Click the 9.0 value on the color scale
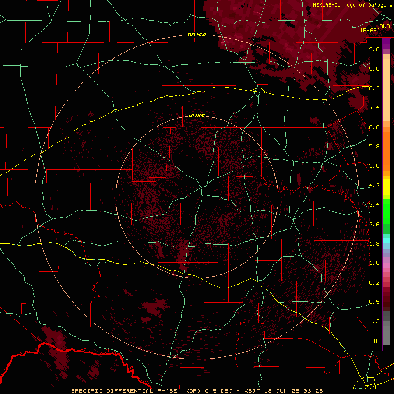Image resolution: width=394 pixels, height=394 pixels. pos(374,69)
